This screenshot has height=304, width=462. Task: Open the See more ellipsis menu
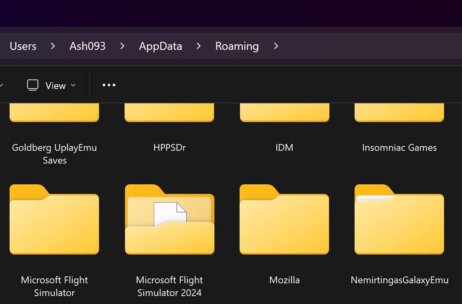(x=108, y=85)
